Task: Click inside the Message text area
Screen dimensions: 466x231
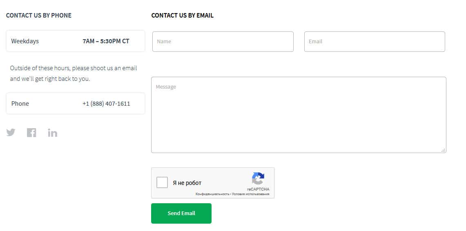Action: tap(299, 115)
